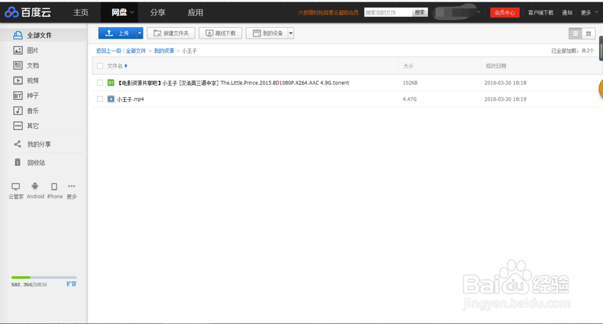Select the 种子 BT torrent category
Image resolution: width=603 pixels, height=324 pixels.
[25, 95]
